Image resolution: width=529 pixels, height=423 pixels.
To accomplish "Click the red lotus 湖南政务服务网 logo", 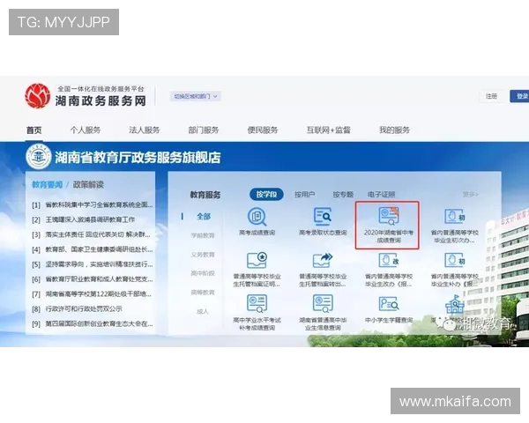I will point(38,96).
